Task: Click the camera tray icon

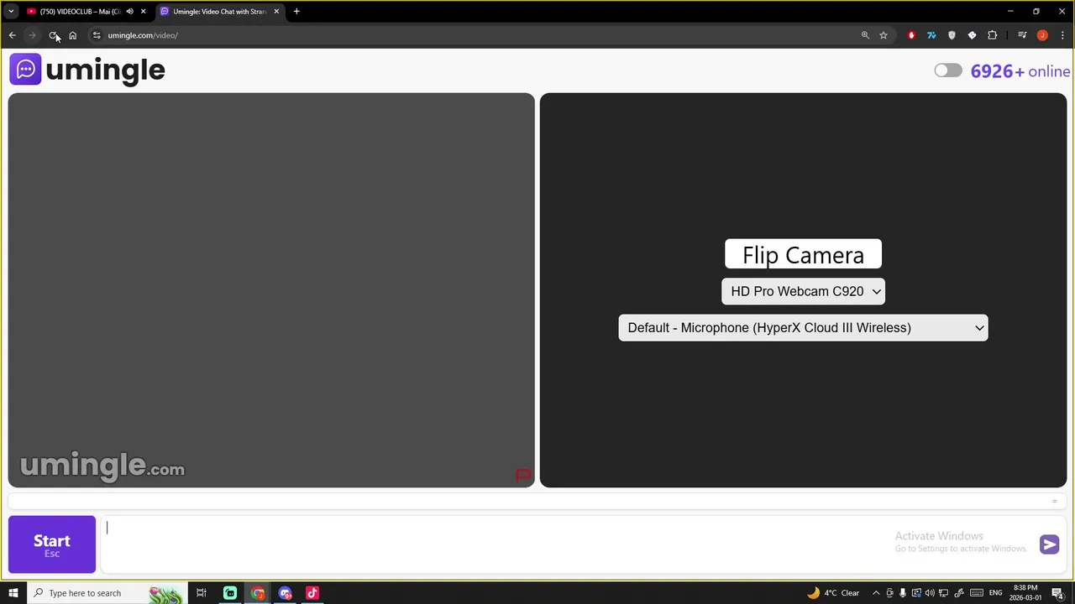Action: tap(889, 593)
